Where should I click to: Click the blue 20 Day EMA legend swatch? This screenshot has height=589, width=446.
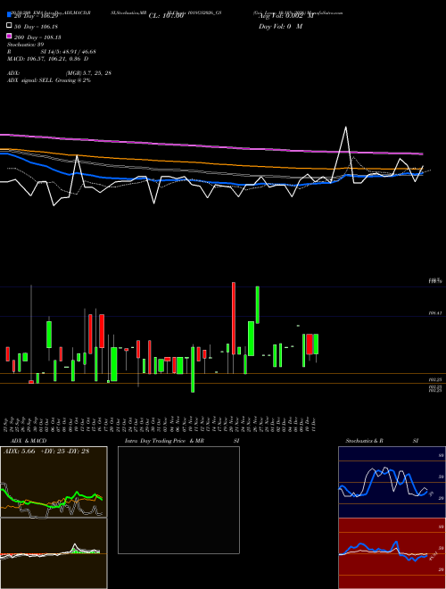pos(10,15)
